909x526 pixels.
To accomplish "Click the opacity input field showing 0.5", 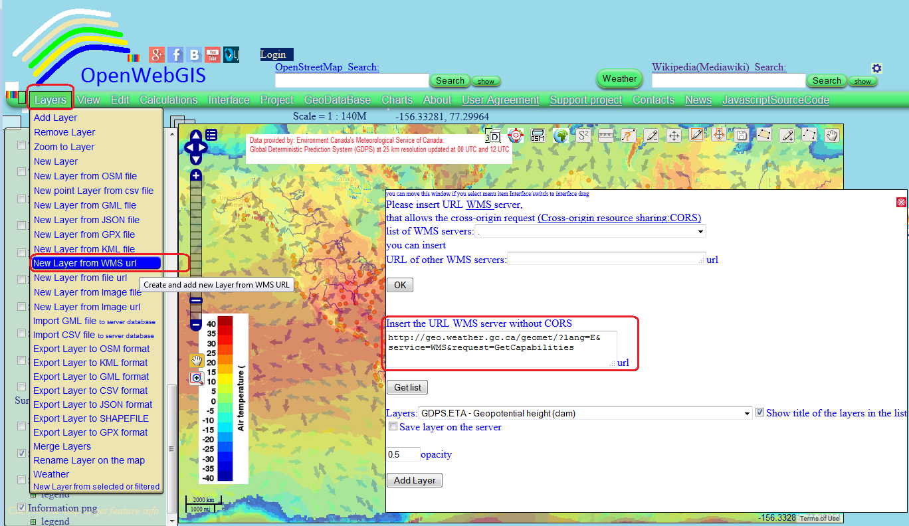I will pos(402,454).
